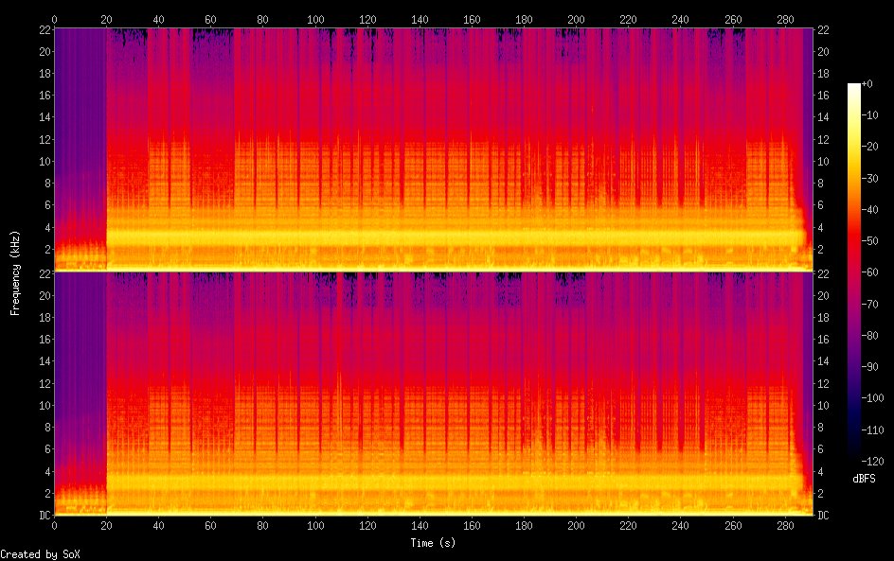Screen dimensions: 894x561
Task: Select the 280 tick on the top time axis
Action: (784, 19)
